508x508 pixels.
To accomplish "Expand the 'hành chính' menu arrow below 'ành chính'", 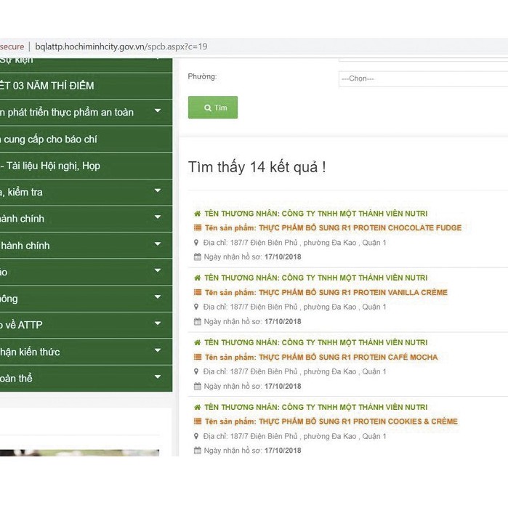I will point(158,243).
